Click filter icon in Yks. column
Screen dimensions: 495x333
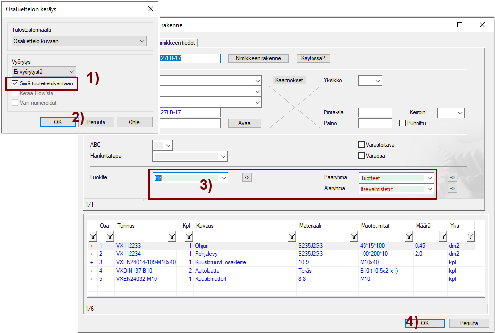pyautogui.click(x=470, y=236)
